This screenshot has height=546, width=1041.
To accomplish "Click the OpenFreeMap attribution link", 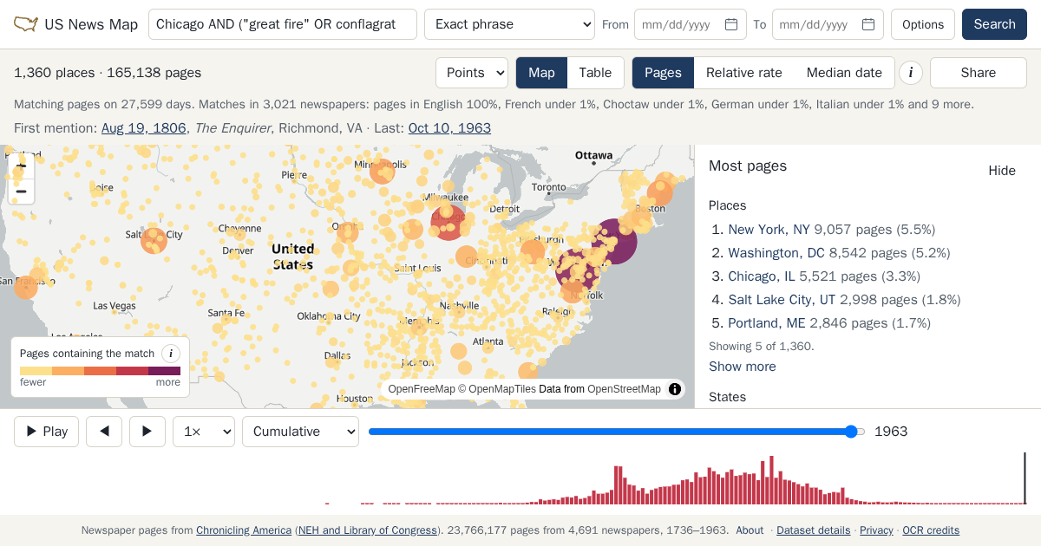I will [x=422, y=389].
